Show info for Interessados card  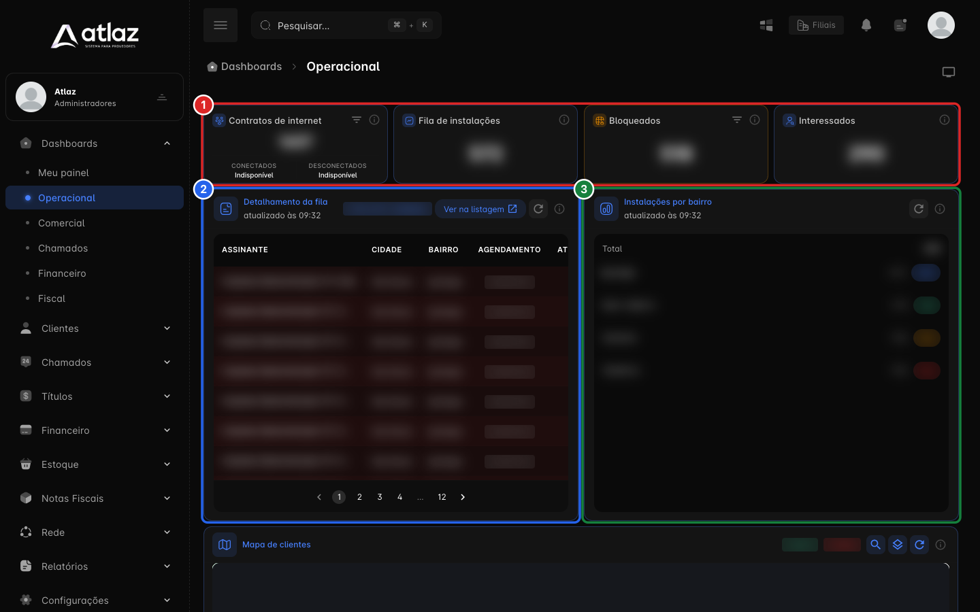(x=945, y=120)
